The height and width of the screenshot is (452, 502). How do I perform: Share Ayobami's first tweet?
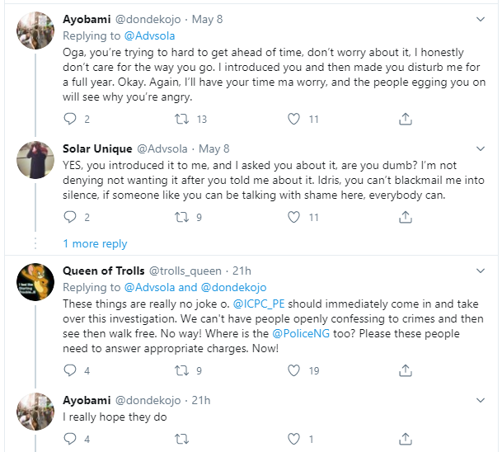pos(405,120)
